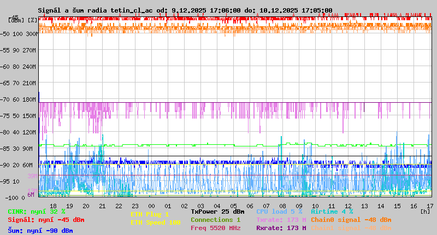The image size is (437, 235).
Task: Click the 'Chain1 signal -48 dBm' legend label
Action: pyautogui.click(x=351, y=228)
